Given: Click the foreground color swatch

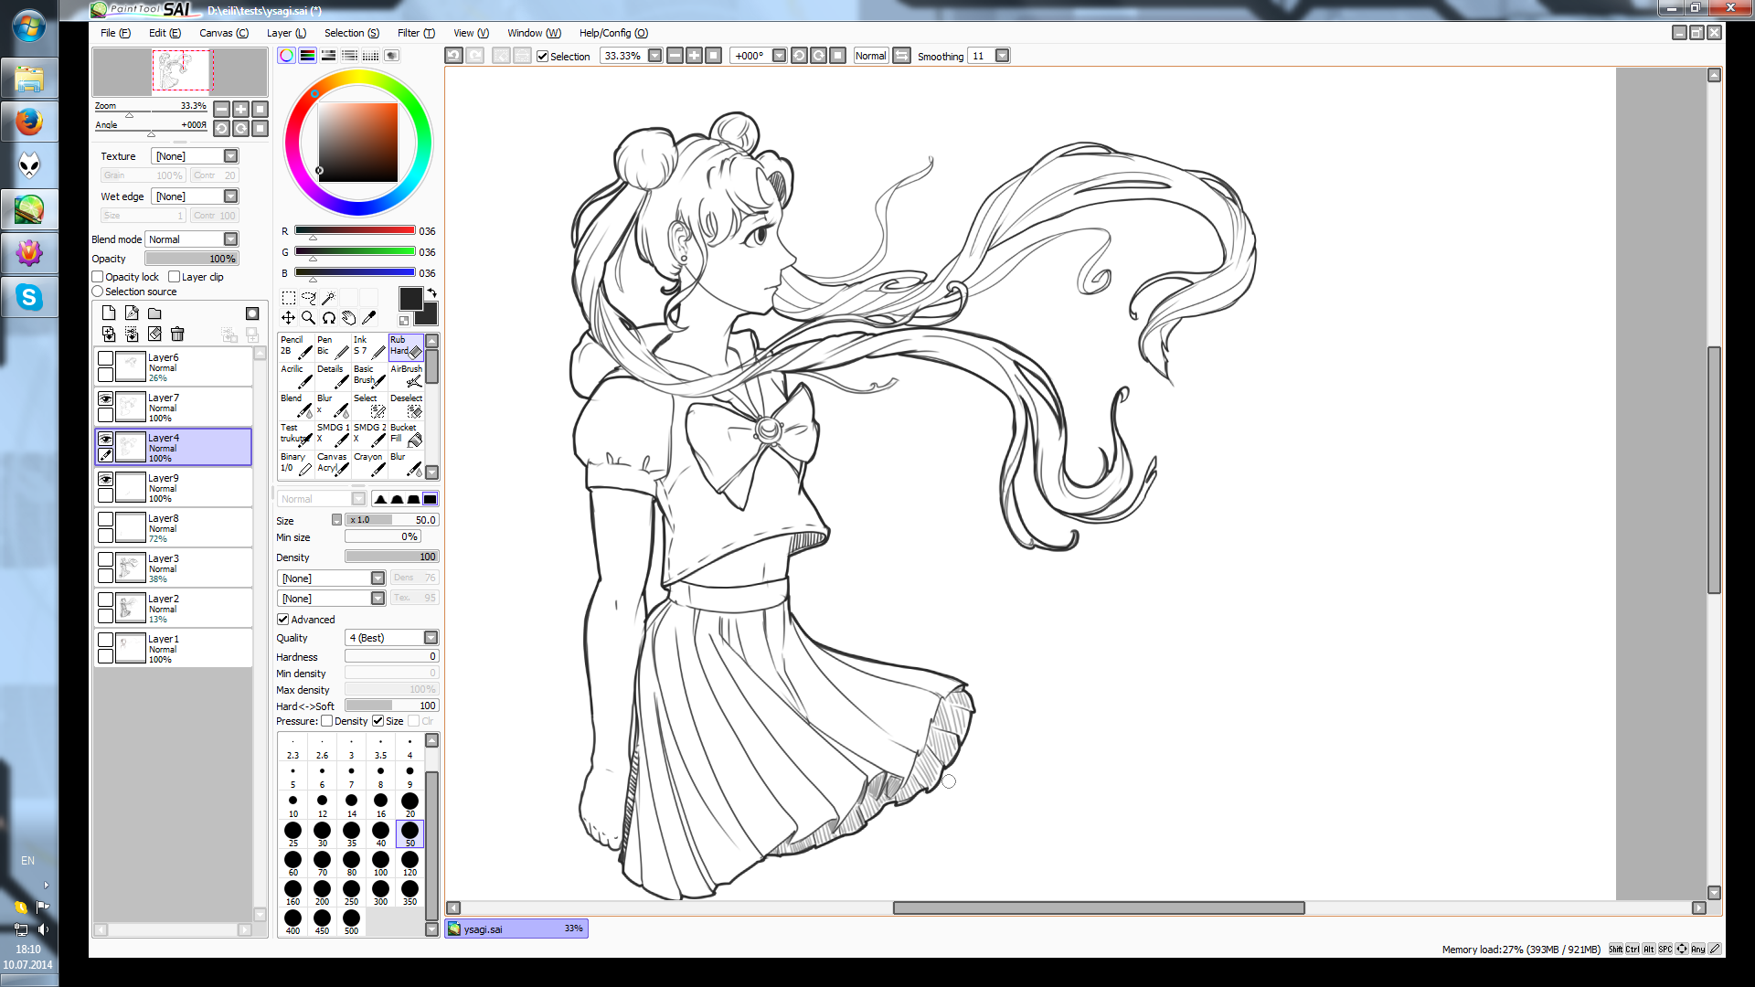Looking at the screenshot, I should tap(410, 298).
